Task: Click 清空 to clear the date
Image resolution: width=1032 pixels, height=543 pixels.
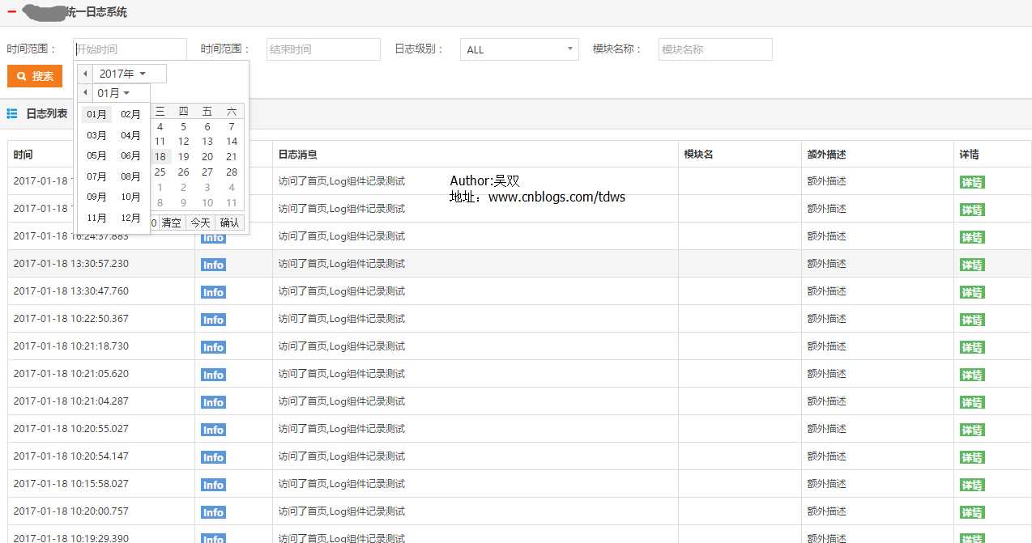Action: point(171,223)
